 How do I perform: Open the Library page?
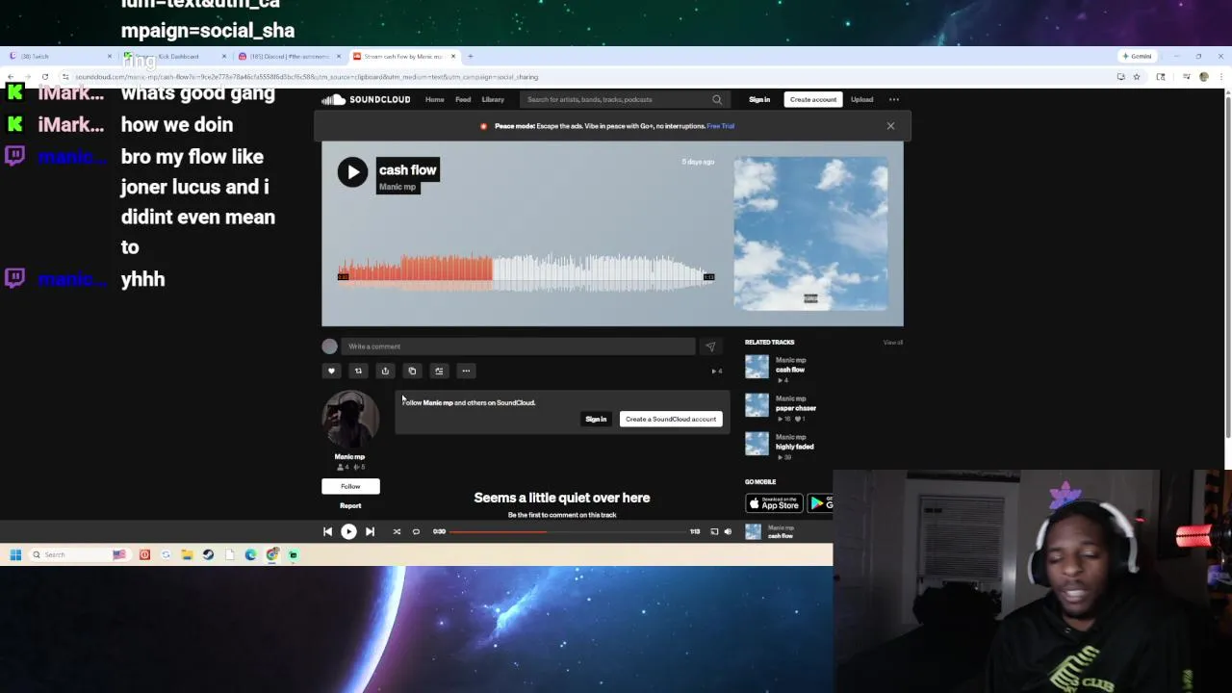(x=493, y=99)
